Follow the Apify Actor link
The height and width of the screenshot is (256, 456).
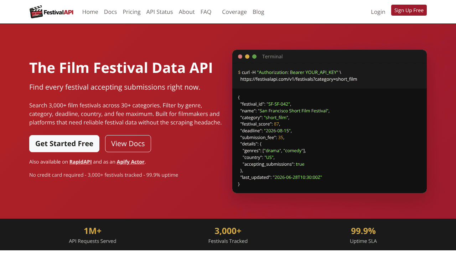[131, 162]
